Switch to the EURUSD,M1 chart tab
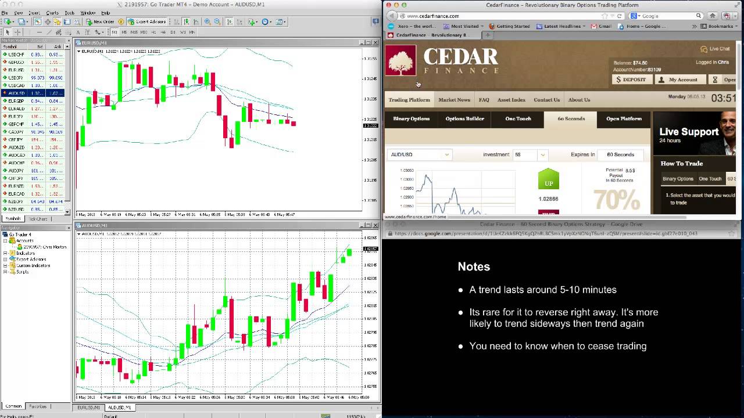Viewport: 744px width, 418px height. click(x=88, y=408)
